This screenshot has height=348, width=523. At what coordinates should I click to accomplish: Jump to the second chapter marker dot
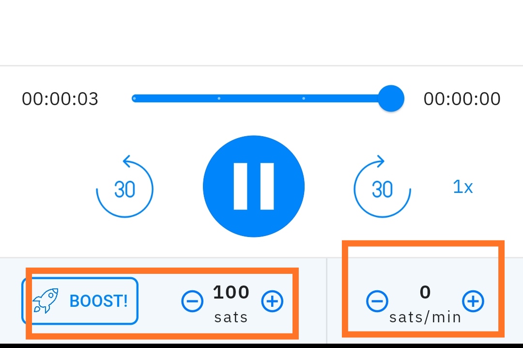219,98
